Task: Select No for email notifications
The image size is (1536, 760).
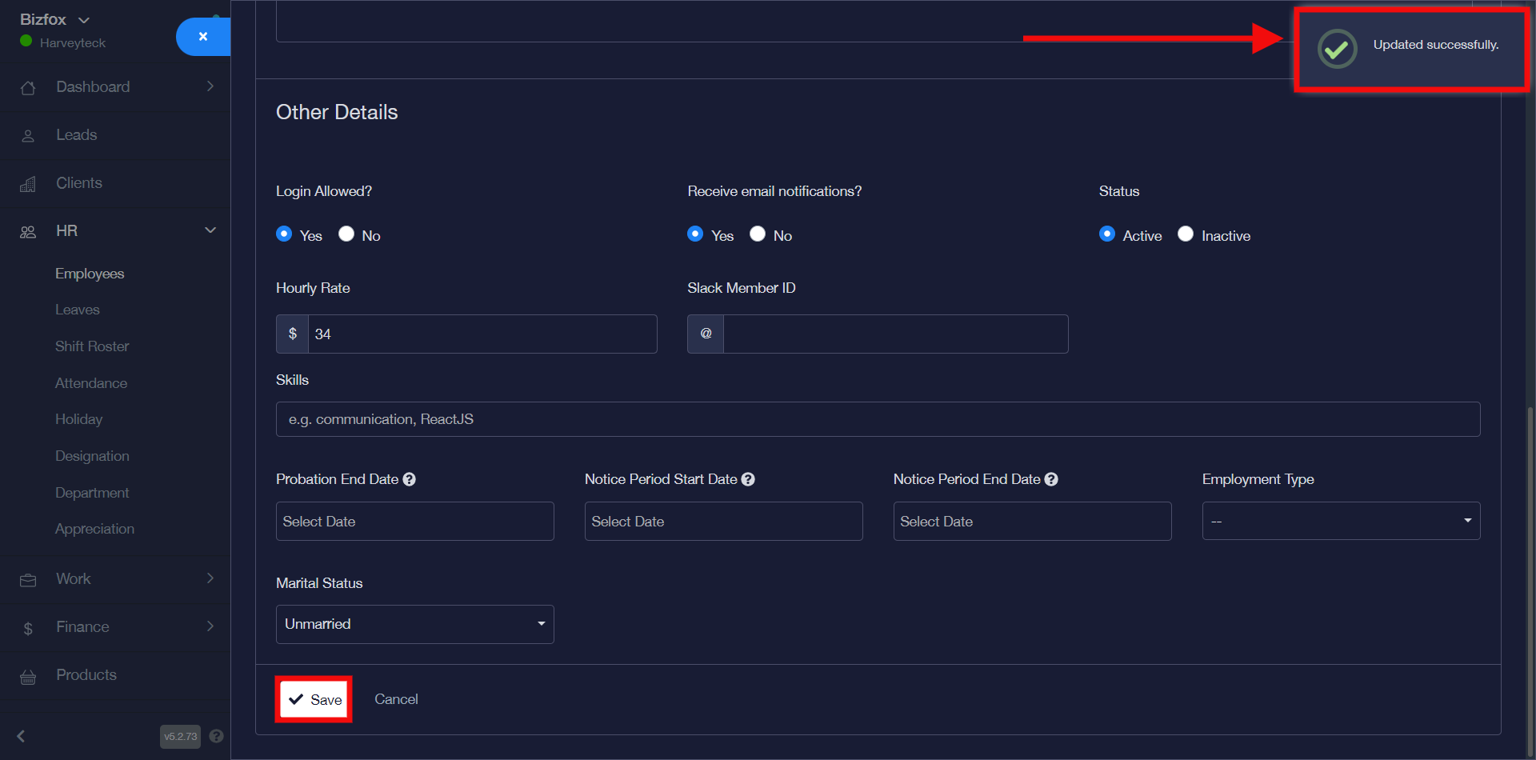Action: [x=758, y=234]
